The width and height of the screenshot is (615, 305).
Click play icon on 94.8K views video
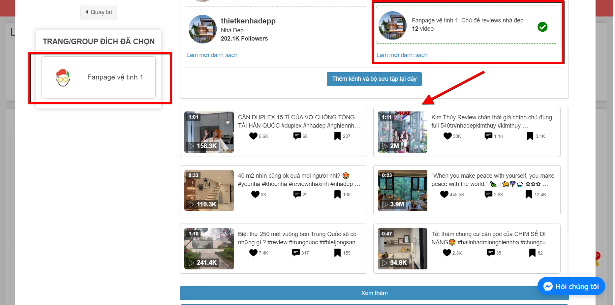pyautogui.click(x=385, y=262)
